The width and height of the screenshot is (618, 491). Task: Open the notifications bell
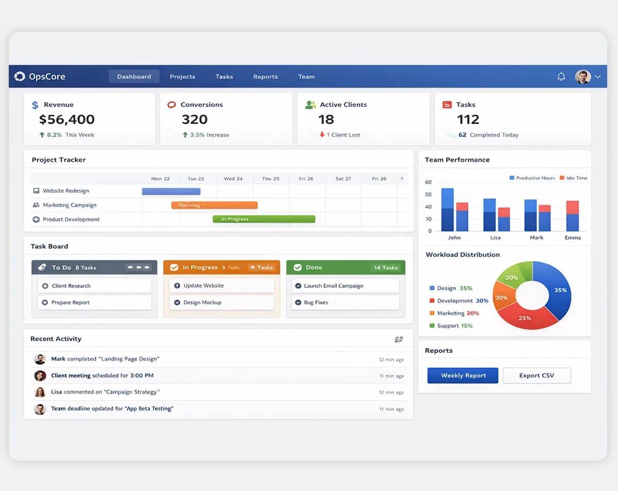[561, 76]
